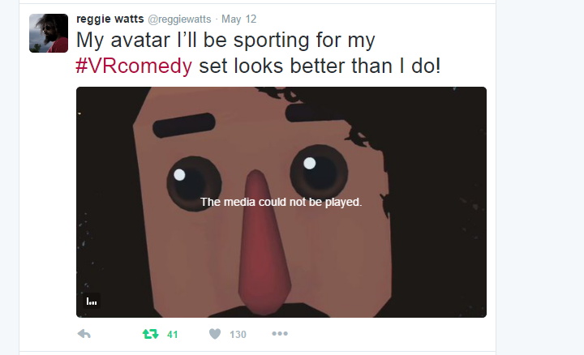Click the "set looks better than I do!" text
Viewport: 584px width, 355px height.
click(320, 66)
